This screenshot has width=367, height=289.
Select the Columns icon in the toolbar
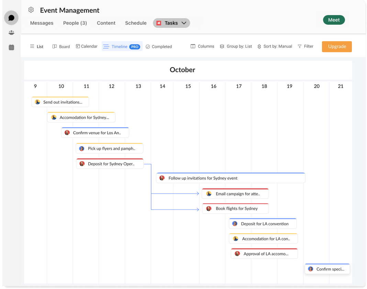point(193,46)
